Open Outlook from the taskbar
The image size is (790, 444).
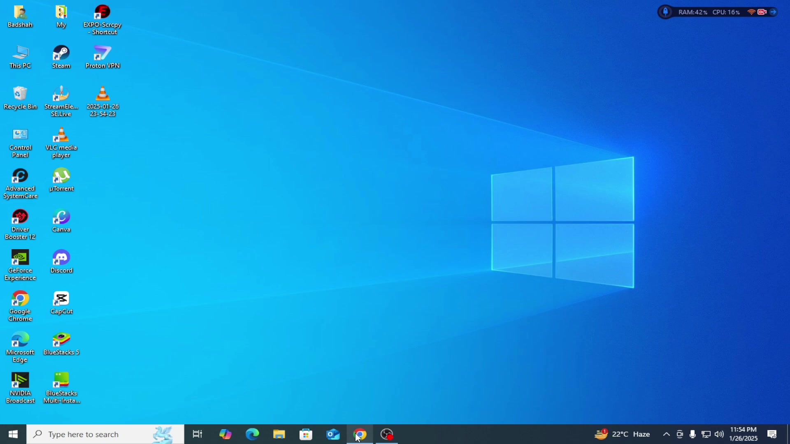(333, 435)
